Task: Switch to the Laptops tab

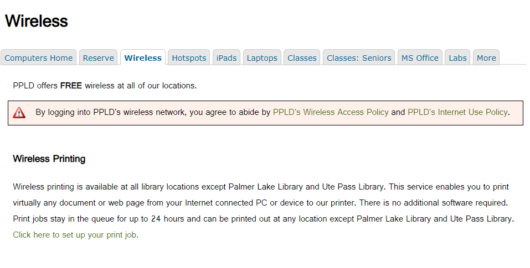Action: [262, 58]
